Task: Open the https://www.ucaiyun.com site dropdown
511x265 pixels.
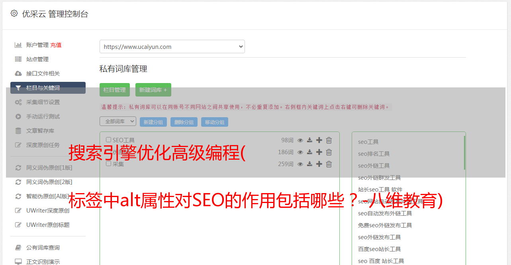Action: [x=172, y=46]
